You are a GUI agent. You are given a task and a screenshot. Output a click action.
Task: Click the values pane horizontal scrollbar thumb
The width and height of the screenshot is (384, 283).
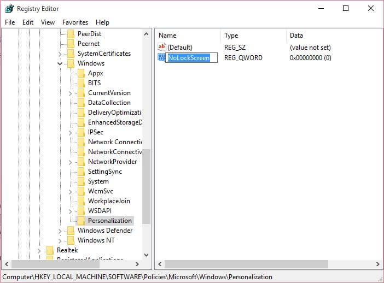point(246,264)
